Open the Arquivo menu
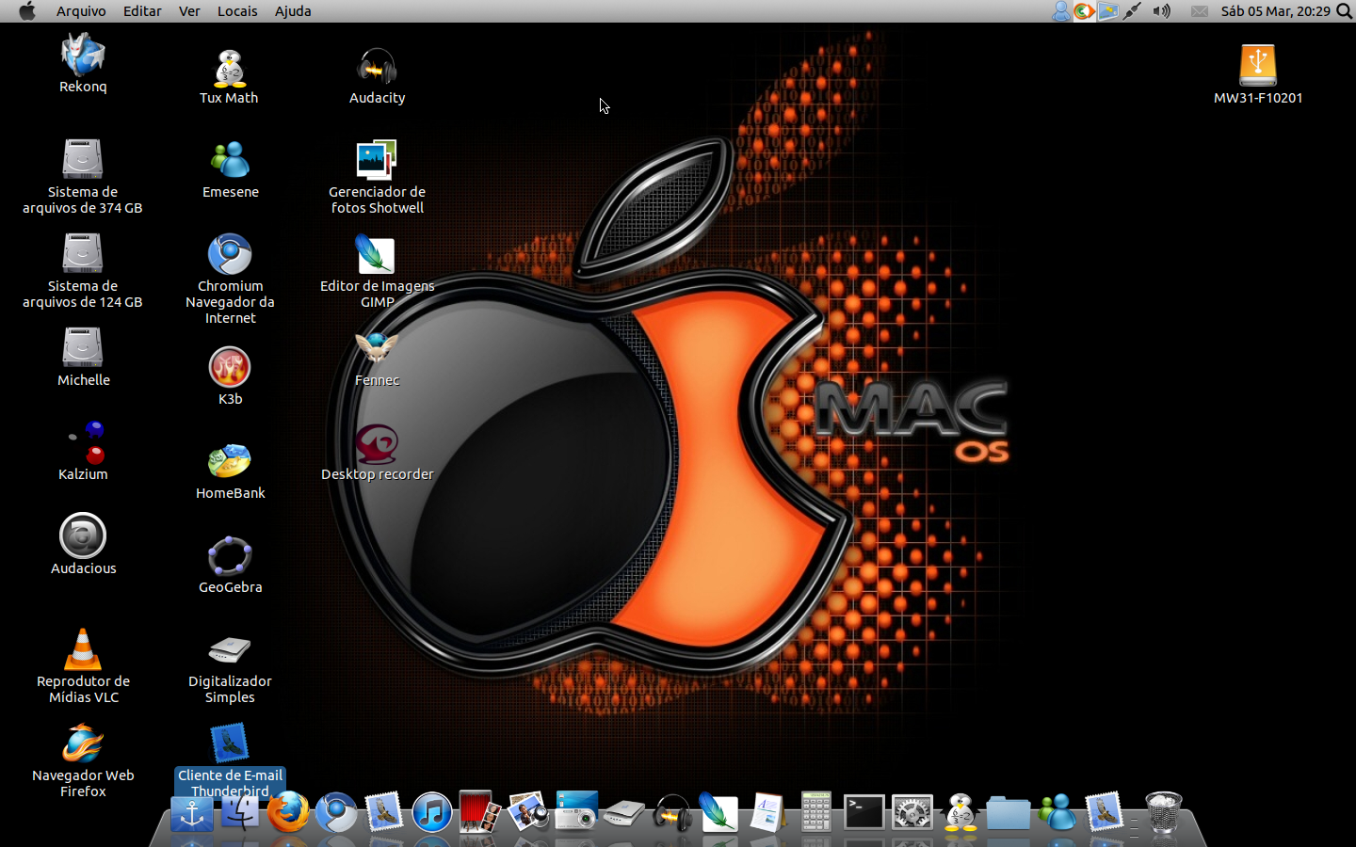The image size is (1356, 847). pos(81,11)
